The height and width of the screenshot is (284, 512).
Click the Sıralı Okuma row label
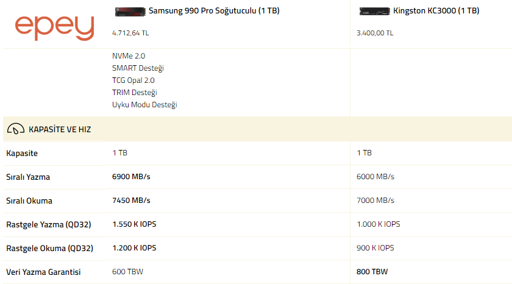click(x=29, y=201)
